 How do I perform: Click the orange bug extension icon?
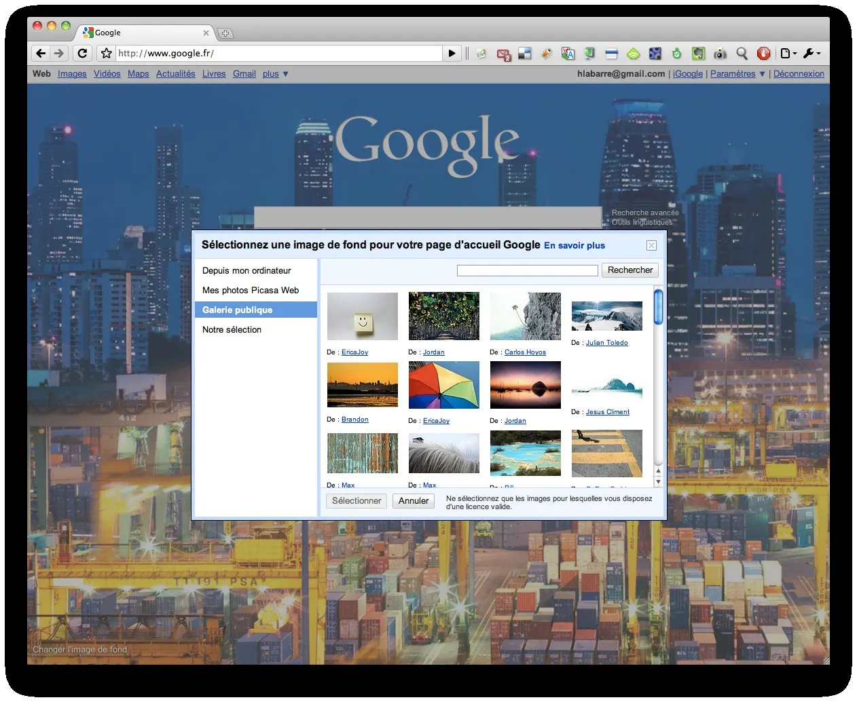(546, 53)
